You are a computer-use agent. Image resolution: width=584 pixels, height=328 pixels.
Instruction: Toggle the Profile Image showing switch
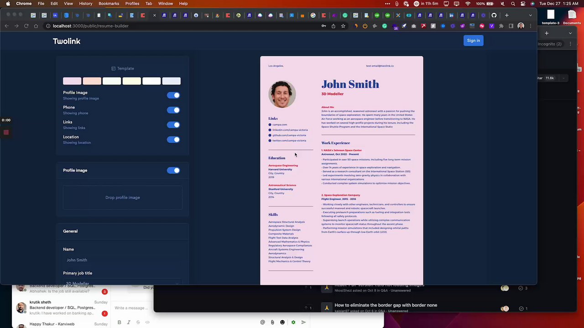coord(173,95)
